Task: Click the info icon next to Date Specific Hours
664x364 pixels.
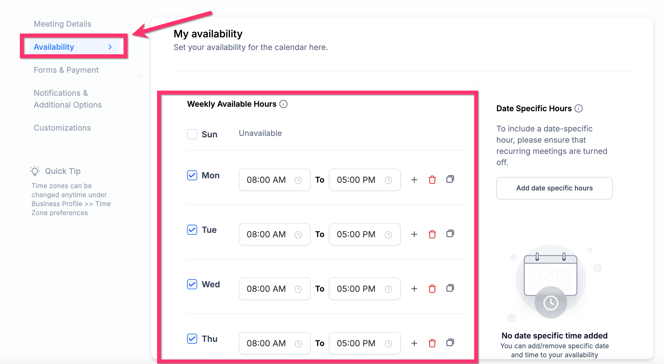Action: (x=579, y=108)
